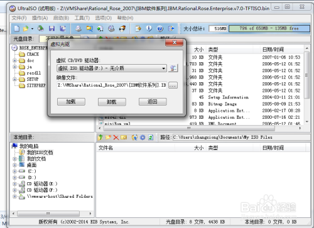This screenshot has height=228, width=314.
Task: Click the Convert image format icon
Action: tap(90, 28)
